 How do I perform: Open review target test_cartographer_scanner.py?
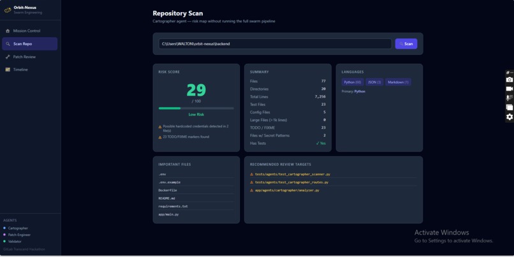[x=293, y=174]
